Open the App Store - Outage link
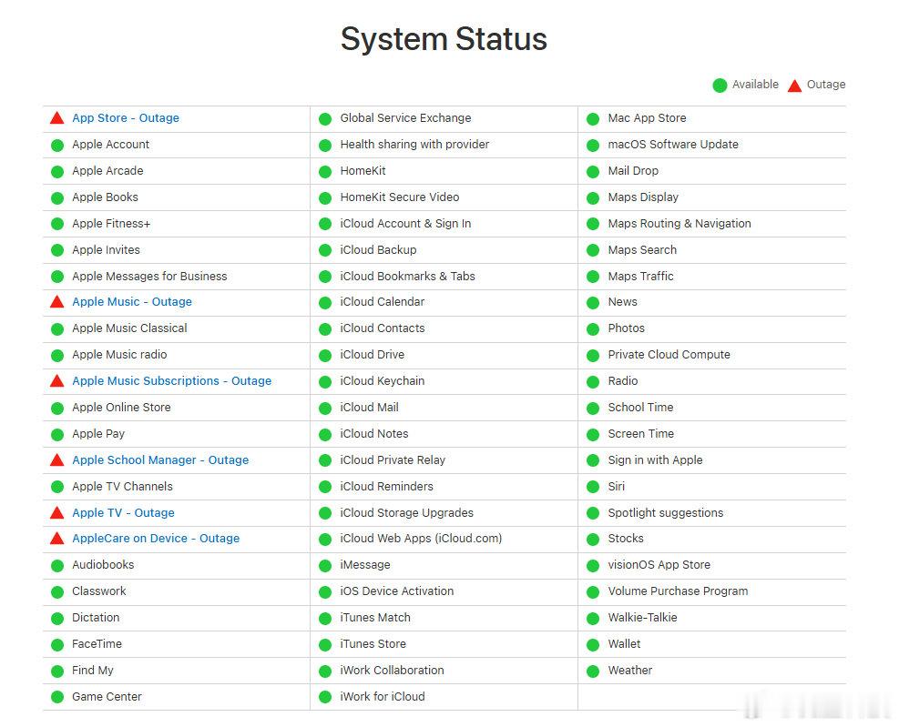This screenshot has height=727, width=899. pos(126,118)
